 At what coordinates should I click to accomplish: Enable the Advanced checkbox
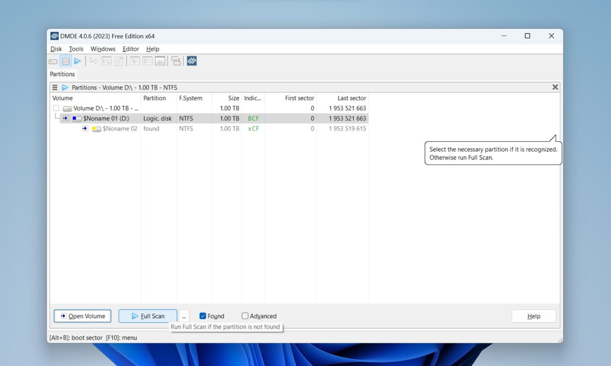[245, 316]
